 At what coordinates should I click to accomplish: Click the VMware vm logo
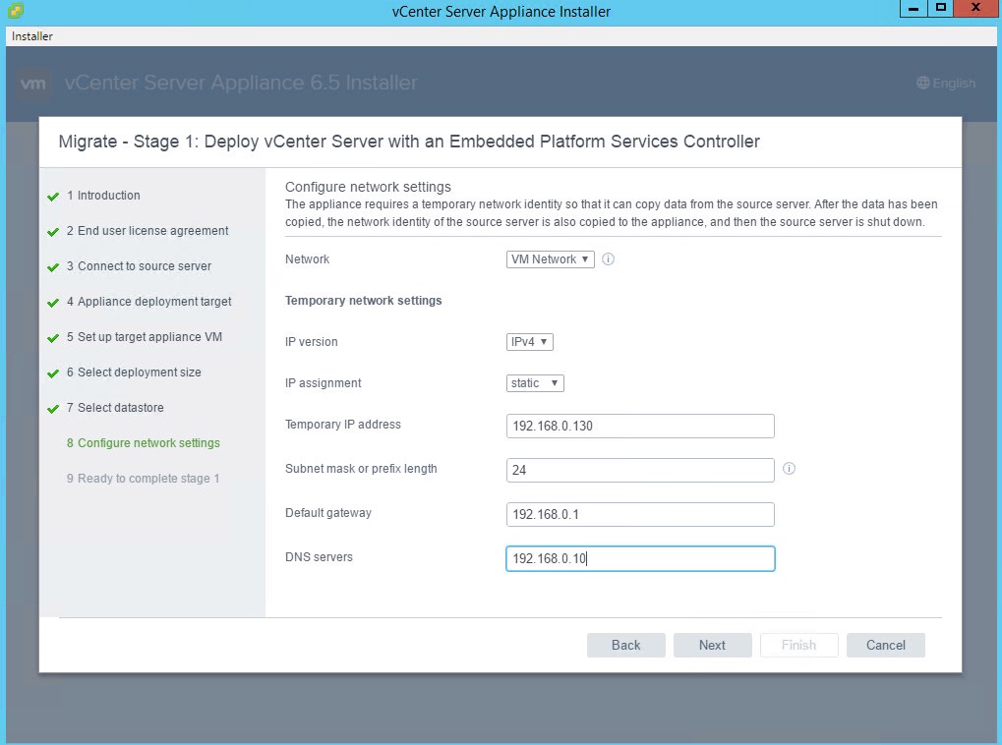click(33, 84)
